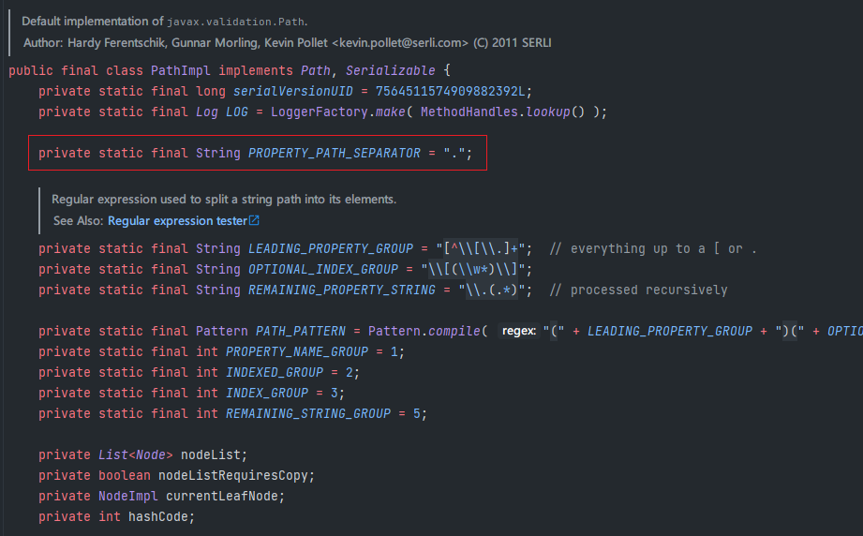Click the 'processed recursively' comment

tap(638, 290)
